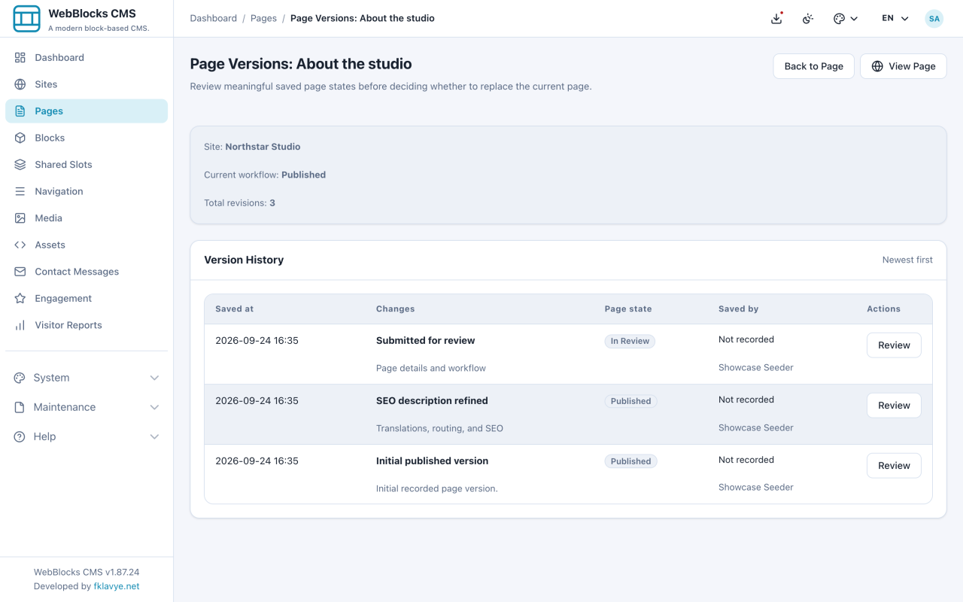Viewport: 963px width, 602px height.
Task: Click the Media image icon
Action: (20, 218)
